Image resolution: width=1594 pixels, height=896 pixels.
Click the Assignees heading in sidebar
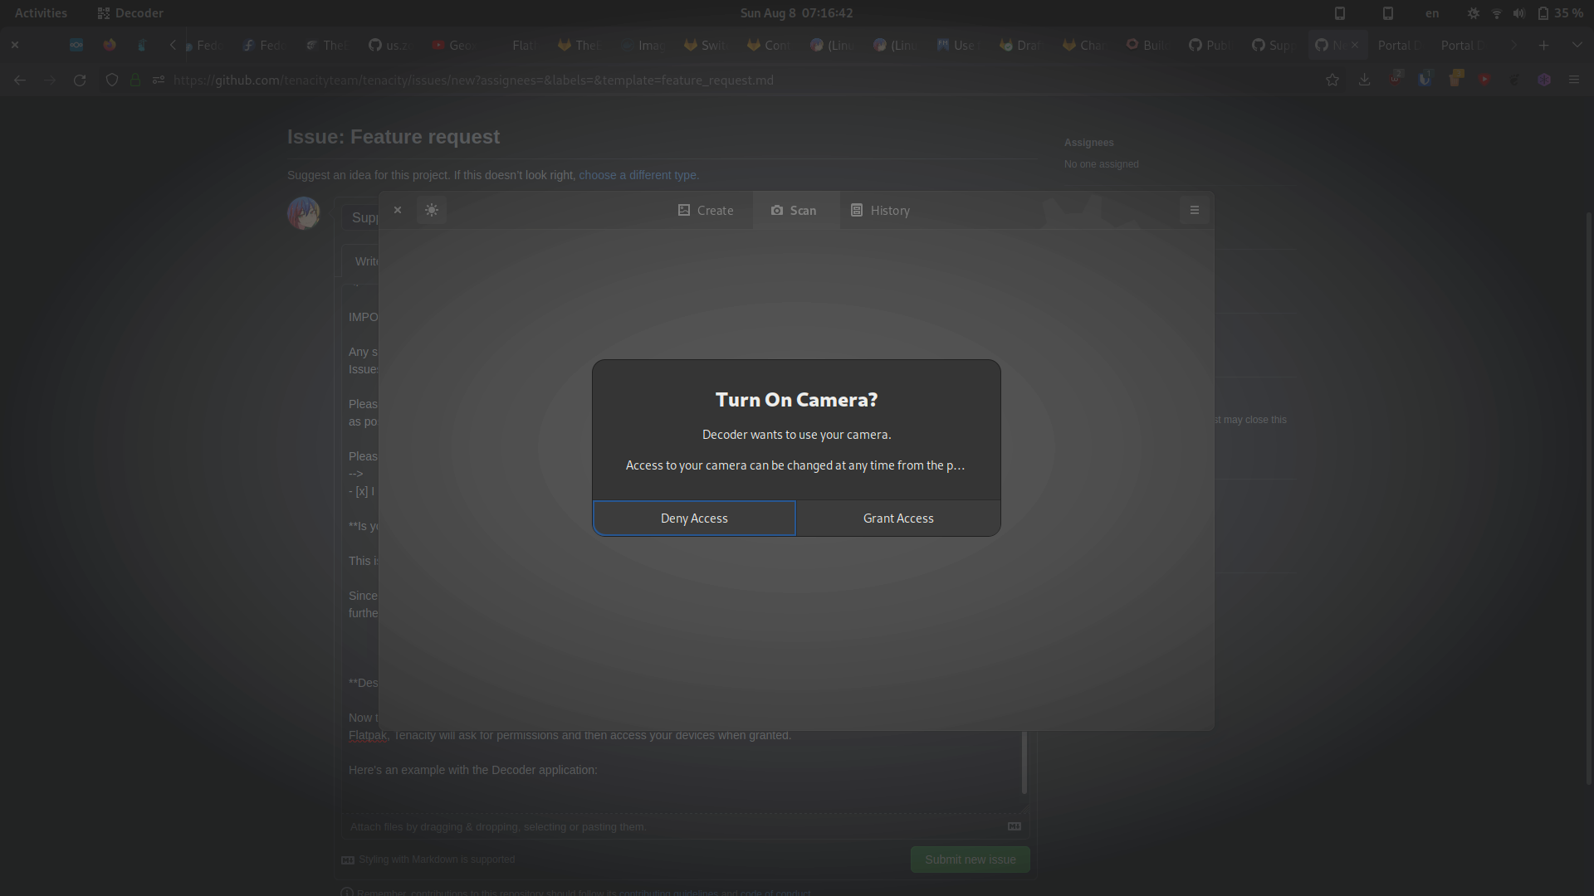pos(1088,143)
